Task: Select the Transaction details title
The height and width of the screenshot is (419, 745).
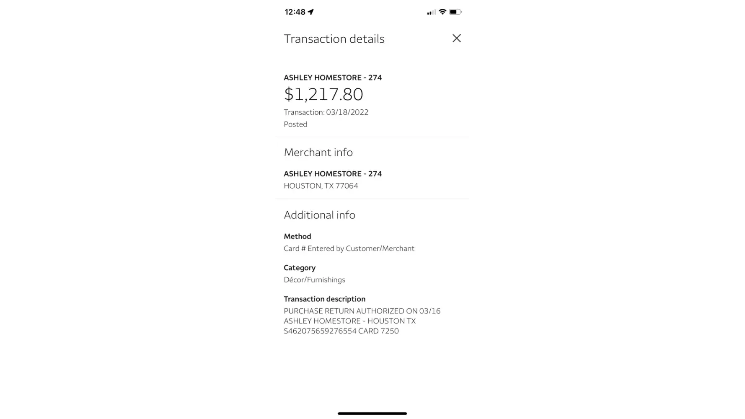Action: [334, 39]
